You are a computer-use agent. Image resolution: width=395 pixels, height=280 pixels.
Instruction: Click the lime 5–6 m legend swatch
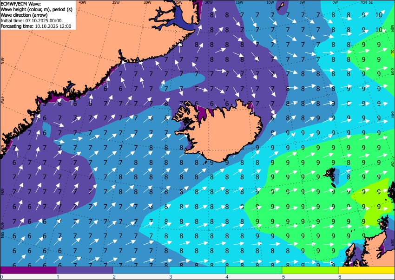(310, 270)
